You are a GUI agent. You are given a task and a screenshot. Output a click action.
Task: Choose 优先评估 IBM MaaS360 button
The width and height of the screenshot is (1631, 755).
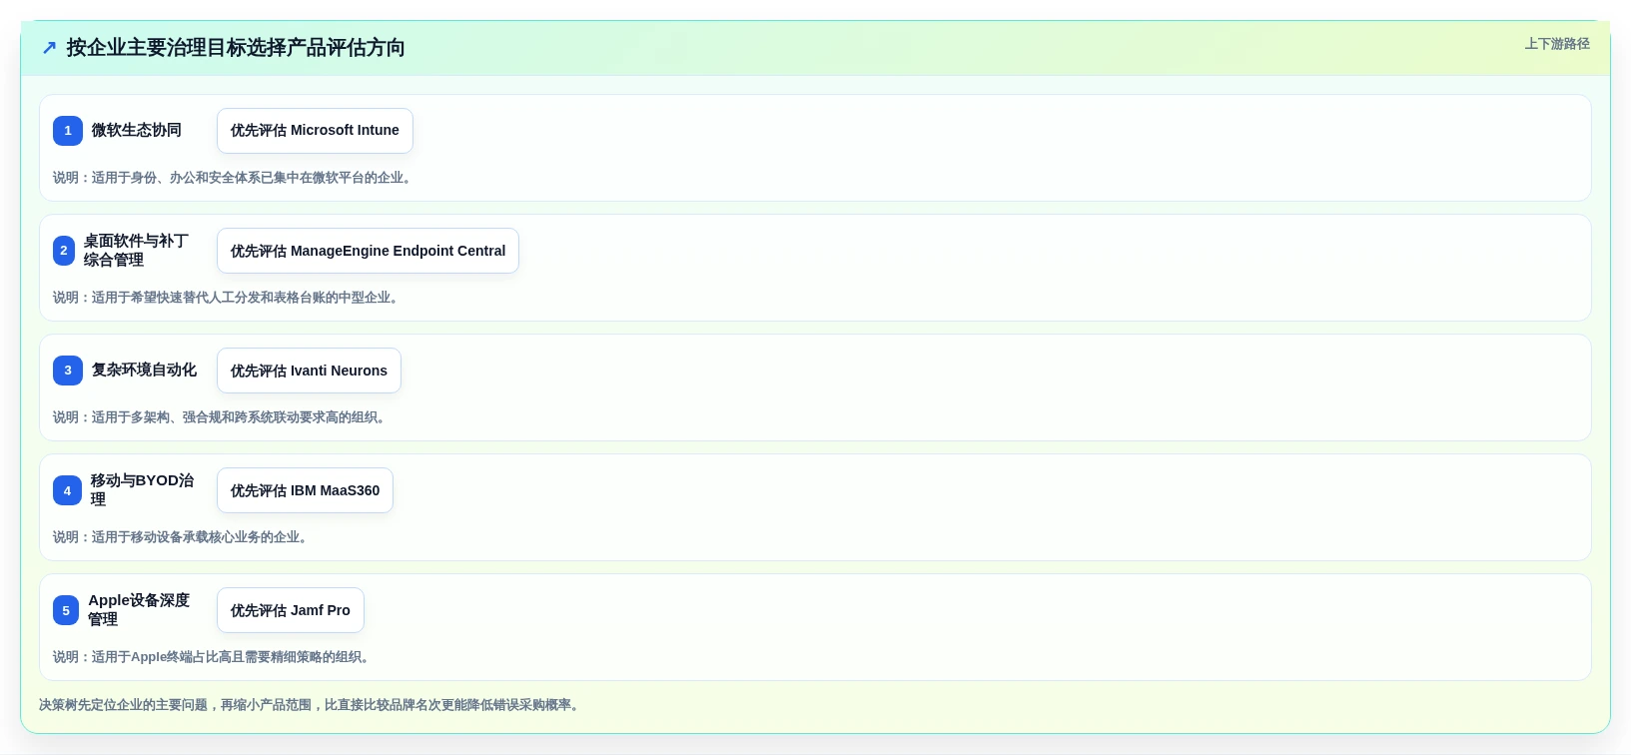[x=305, y=490]
